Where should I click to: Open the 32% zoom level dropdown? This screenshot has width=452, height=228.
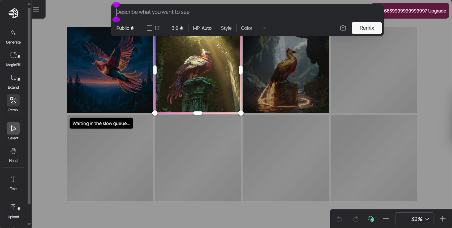(x=414, y=219)
